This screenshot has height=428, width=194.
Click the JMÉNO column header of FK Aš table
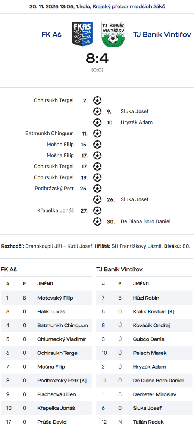point(45,283)
